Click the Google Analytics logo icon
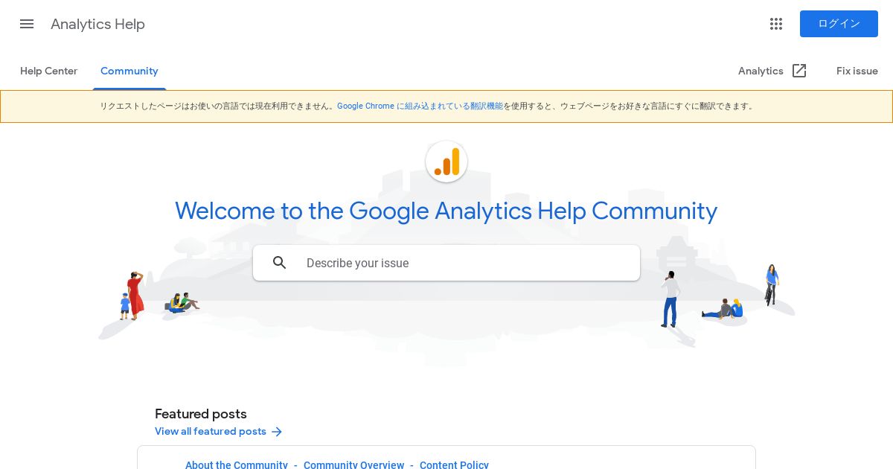Viewport: 893px width, 469px height. click(446, 162)
